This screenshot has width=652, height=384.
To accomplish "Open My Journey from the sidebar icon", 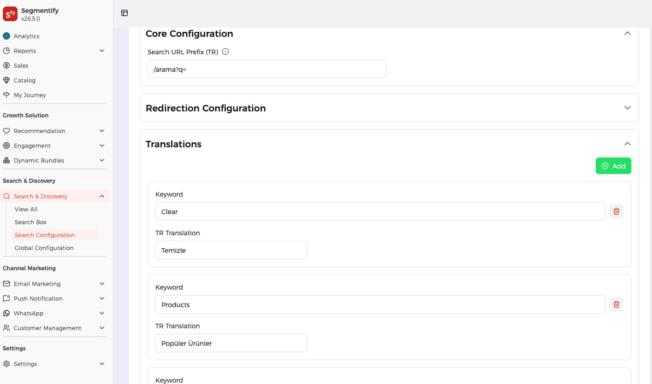I will tap(6, 95).
